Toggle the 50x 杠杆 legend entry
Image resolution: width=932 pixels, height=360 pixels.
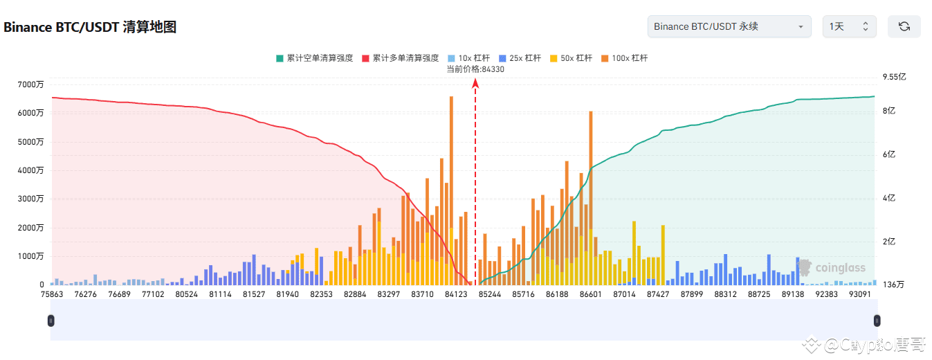click(570, 58)
